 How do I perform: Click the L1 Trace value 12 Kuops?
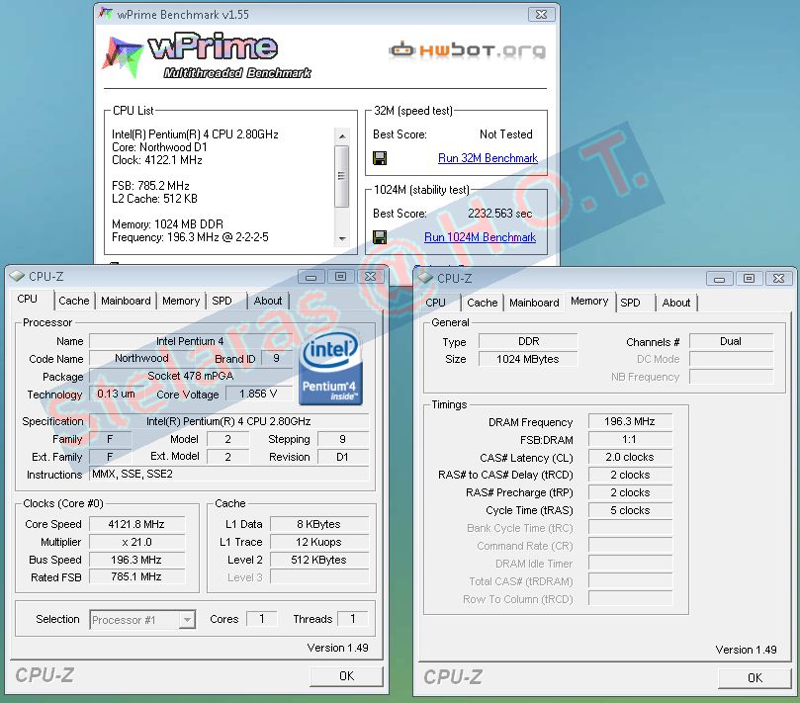point(318,542)
